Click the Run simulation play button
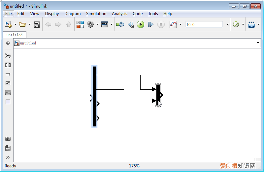 click(x=141, y=24)
